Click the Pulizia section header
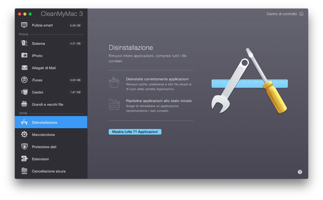Screen dimensions: 323x200 (x=24, y=34)
